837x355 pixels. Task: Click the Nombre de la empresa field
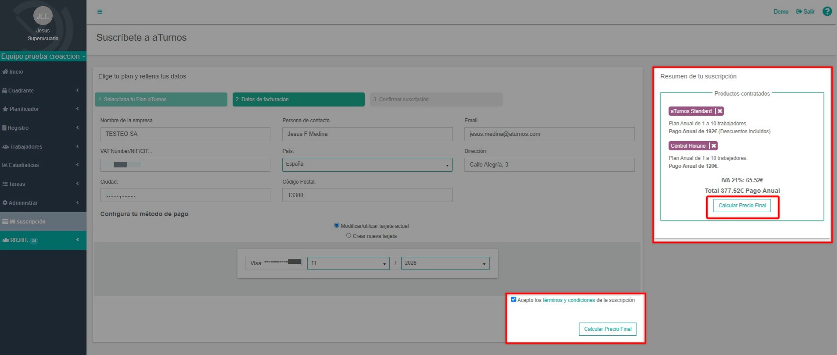click(x=185, y=134)
